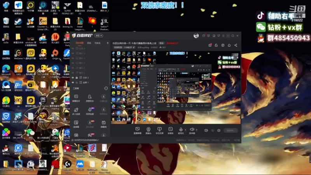The height and width of the screenshot is (175, 311).
Task: Select the 图片 2 layer row
Action: (x=90, y=63)
